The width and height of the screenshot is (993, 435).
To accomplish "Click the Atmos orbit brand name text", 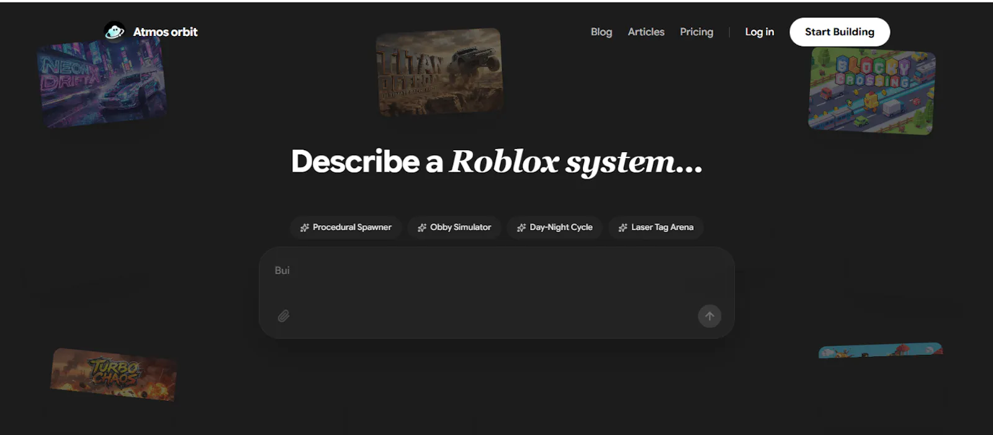I will [x=165, y=32].
